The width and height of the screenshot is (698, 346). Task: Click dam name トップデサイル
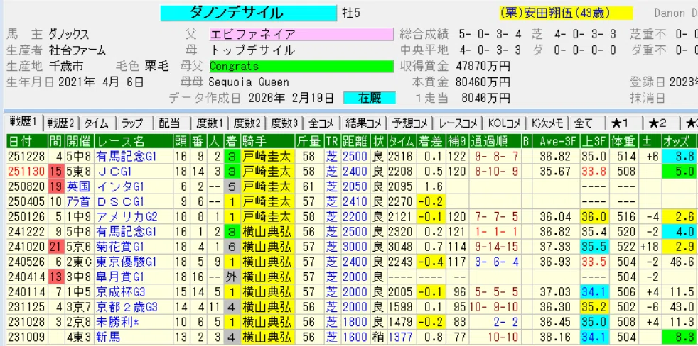pyautogui.click(x=252, y=50)
